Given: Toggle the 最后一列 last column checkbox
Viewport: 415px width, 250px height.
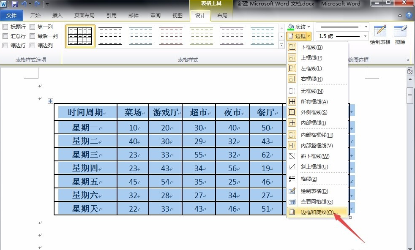Looking at the screenshot, I should coord(32,36).
